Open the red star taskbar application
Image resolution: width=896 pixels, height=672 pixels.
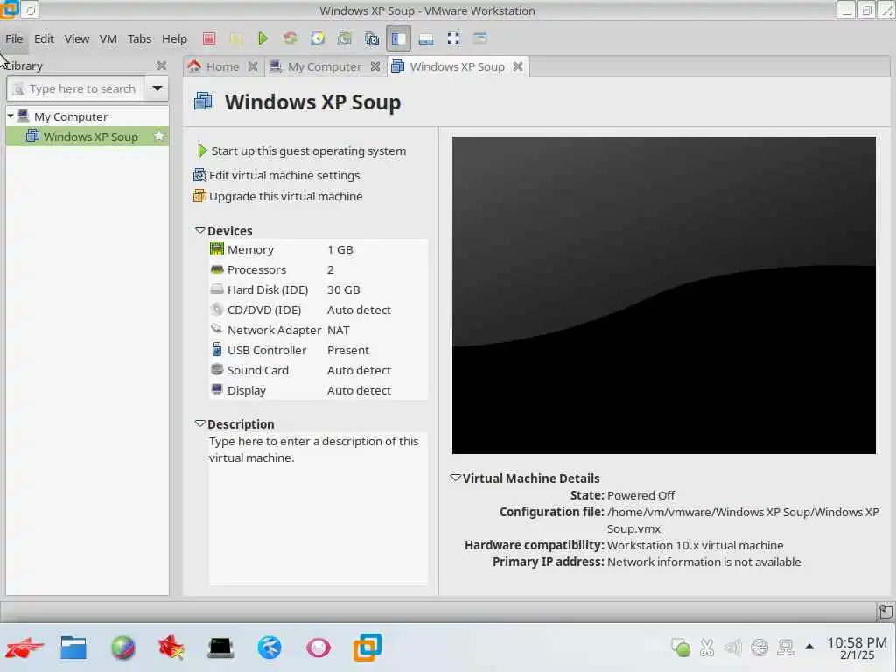[171, 648]
